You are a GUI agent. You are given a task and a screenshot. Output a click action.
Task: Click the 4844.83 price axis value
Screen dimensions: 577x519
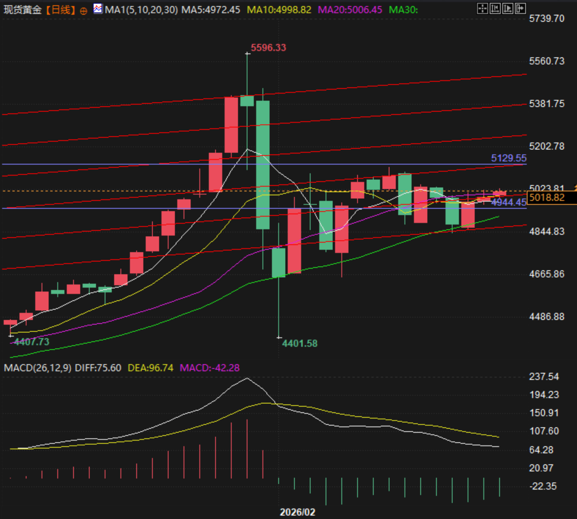546,231
